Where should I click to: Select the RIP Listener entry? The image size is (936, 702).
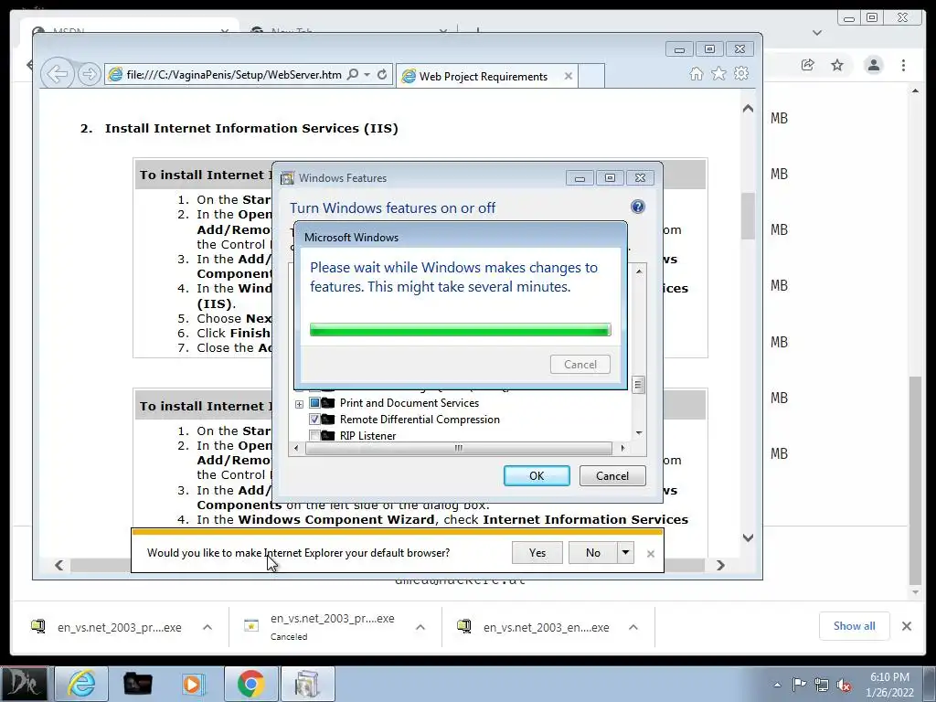point(367,436)
